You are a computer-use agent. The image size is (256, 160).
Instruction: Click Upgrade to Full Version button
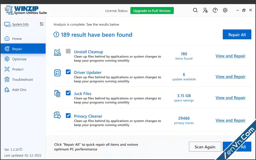click(x=152, y=10)
